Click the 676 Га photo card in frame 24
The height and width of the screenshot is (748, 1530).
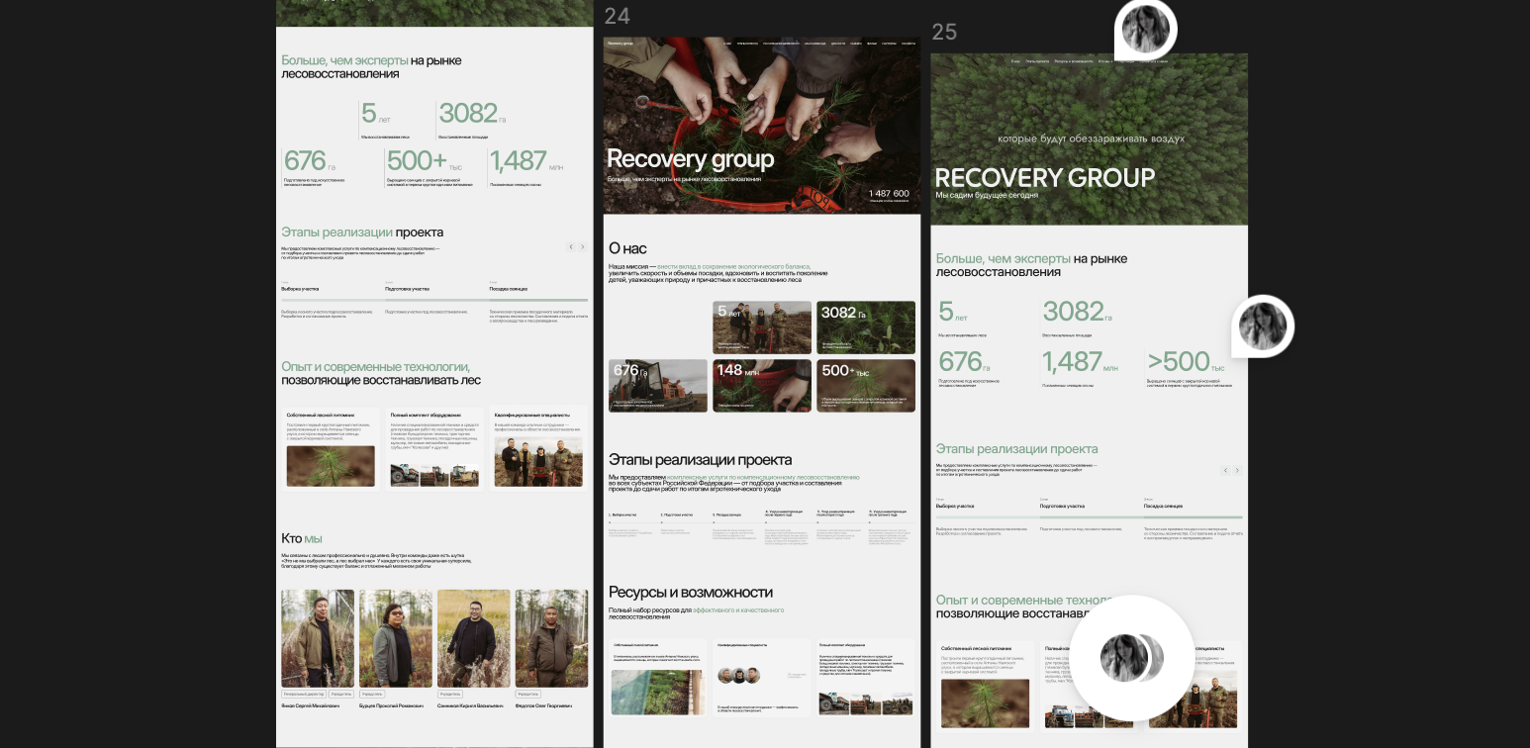(658, 386)
